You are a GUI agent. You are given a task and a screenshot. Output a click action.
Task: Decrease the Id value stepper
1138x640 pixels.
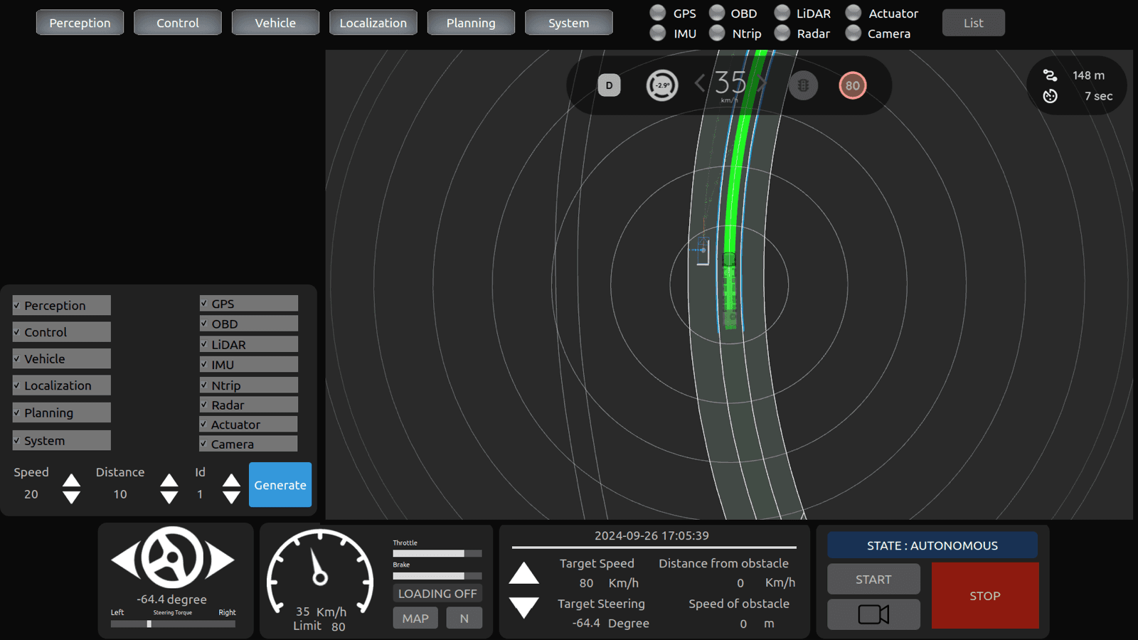click(231, 497)
